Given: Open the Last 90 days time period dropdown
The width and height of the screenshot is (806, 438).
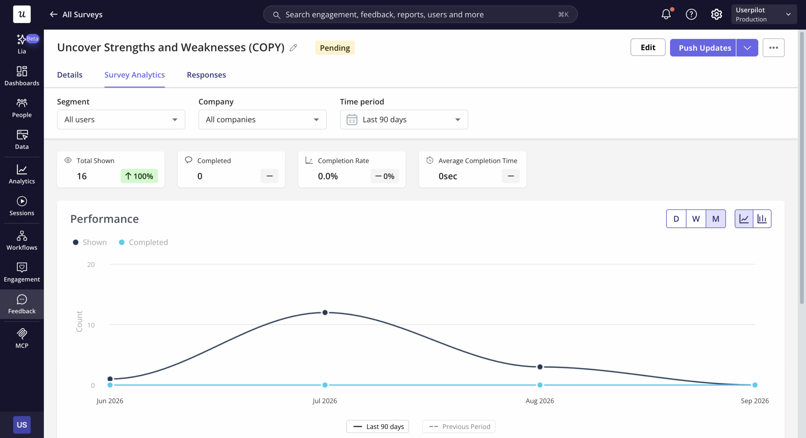Looking at the screenshot, I should tap(404, 119).
